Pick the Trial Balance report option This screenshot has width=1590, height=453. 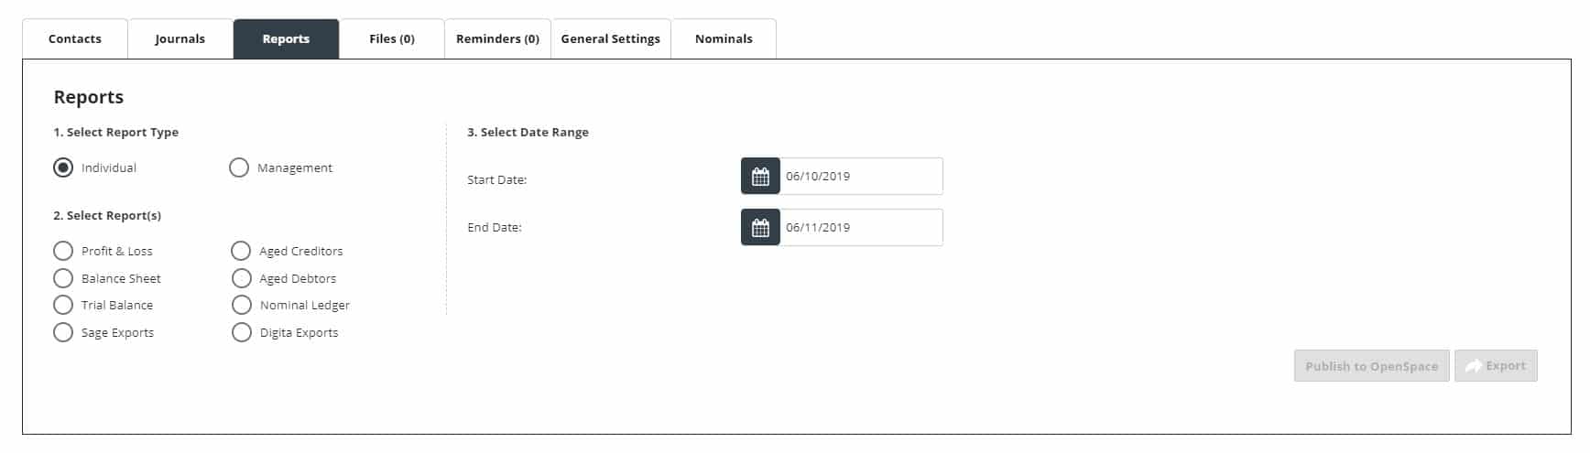pos(63,305)
